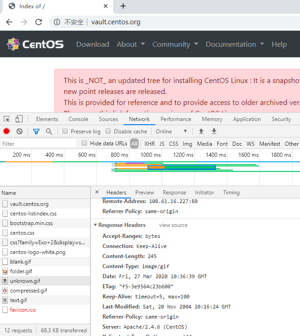300x336 pixels.
Task: Focus the network Filter text field
Action: tap(38, 143)
